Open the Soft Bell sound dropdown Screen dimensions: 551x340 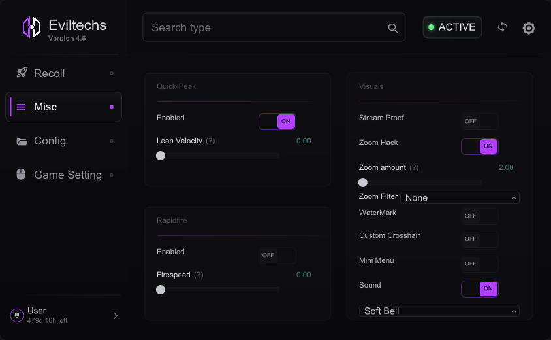tap(439, 311)
